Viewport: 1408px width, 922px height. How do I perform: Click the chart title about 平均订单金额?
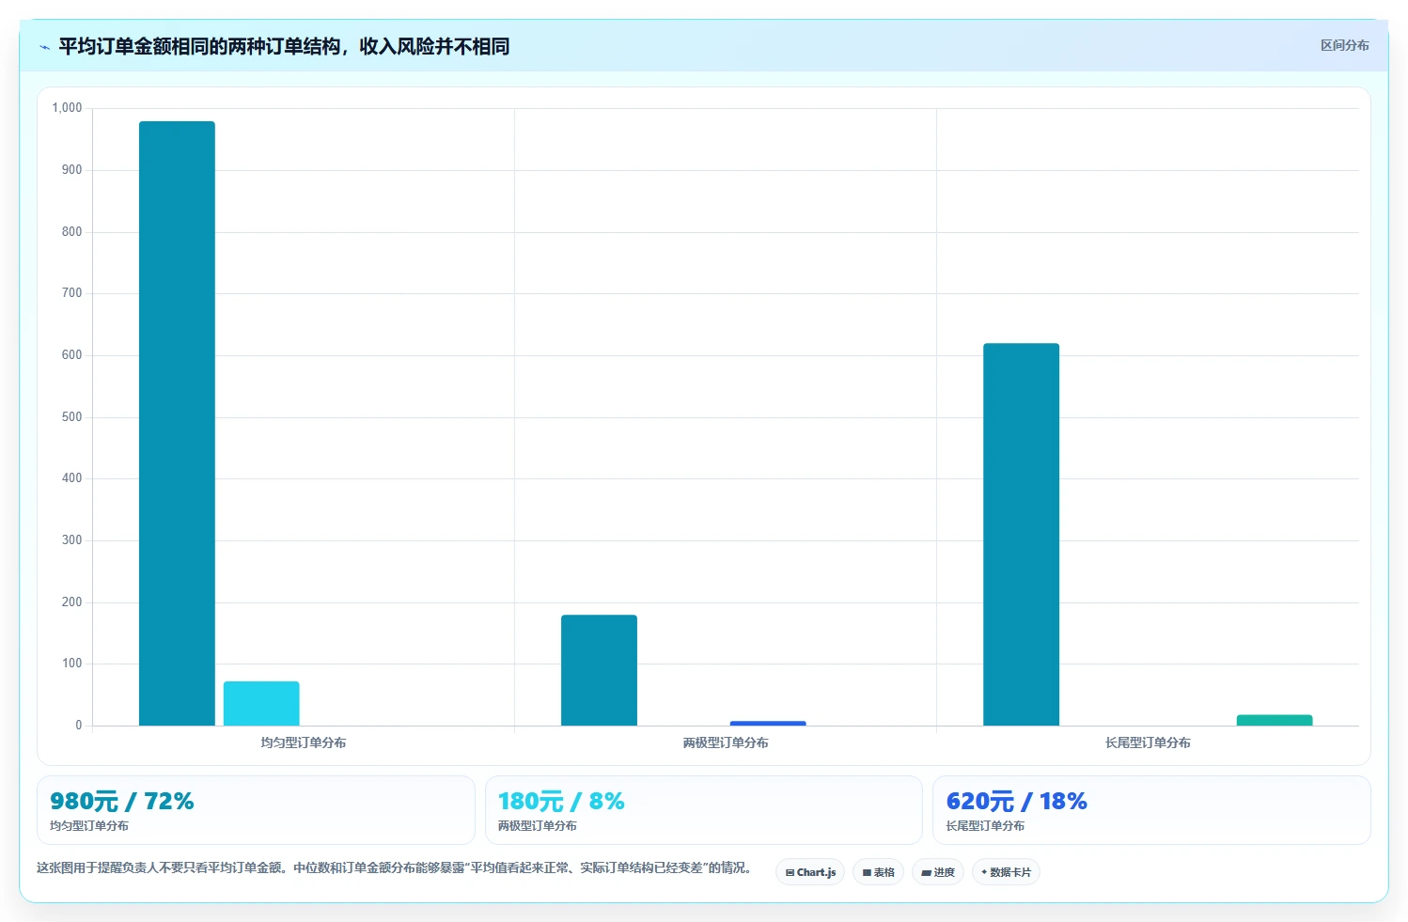click(284, 46)
